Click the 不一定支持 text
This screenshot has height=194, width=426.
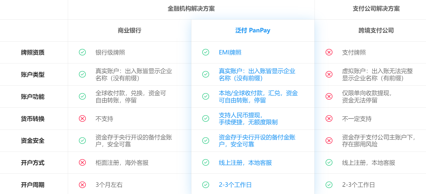pos(357,119)
